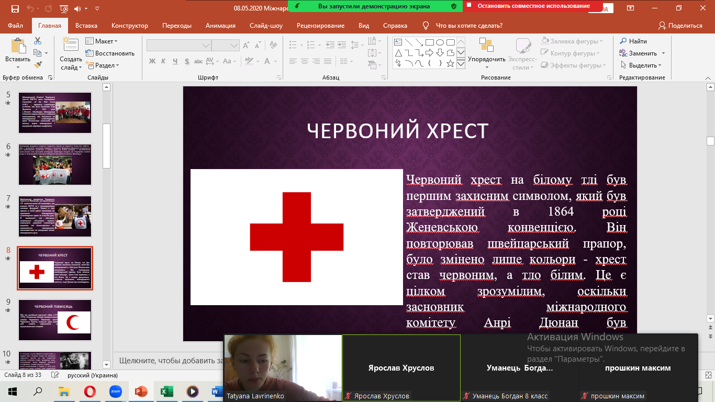
Task: Switch to the Рецензирование tab
Action: (320, 26)
